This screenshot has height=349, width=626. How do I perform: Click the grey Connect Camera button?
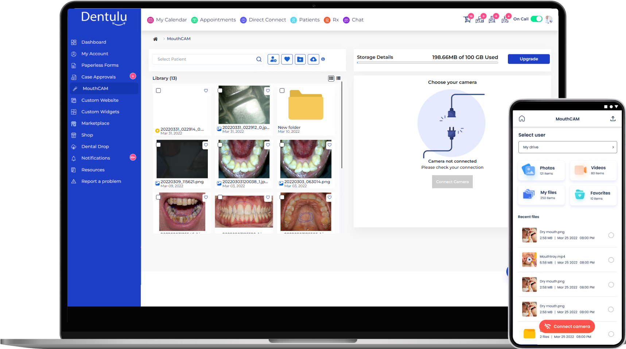point(452,182)
